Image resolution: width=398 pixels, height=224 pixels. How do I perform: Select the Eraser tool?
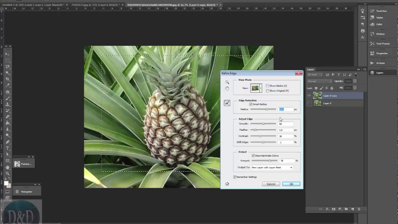[x=8, y=117]
